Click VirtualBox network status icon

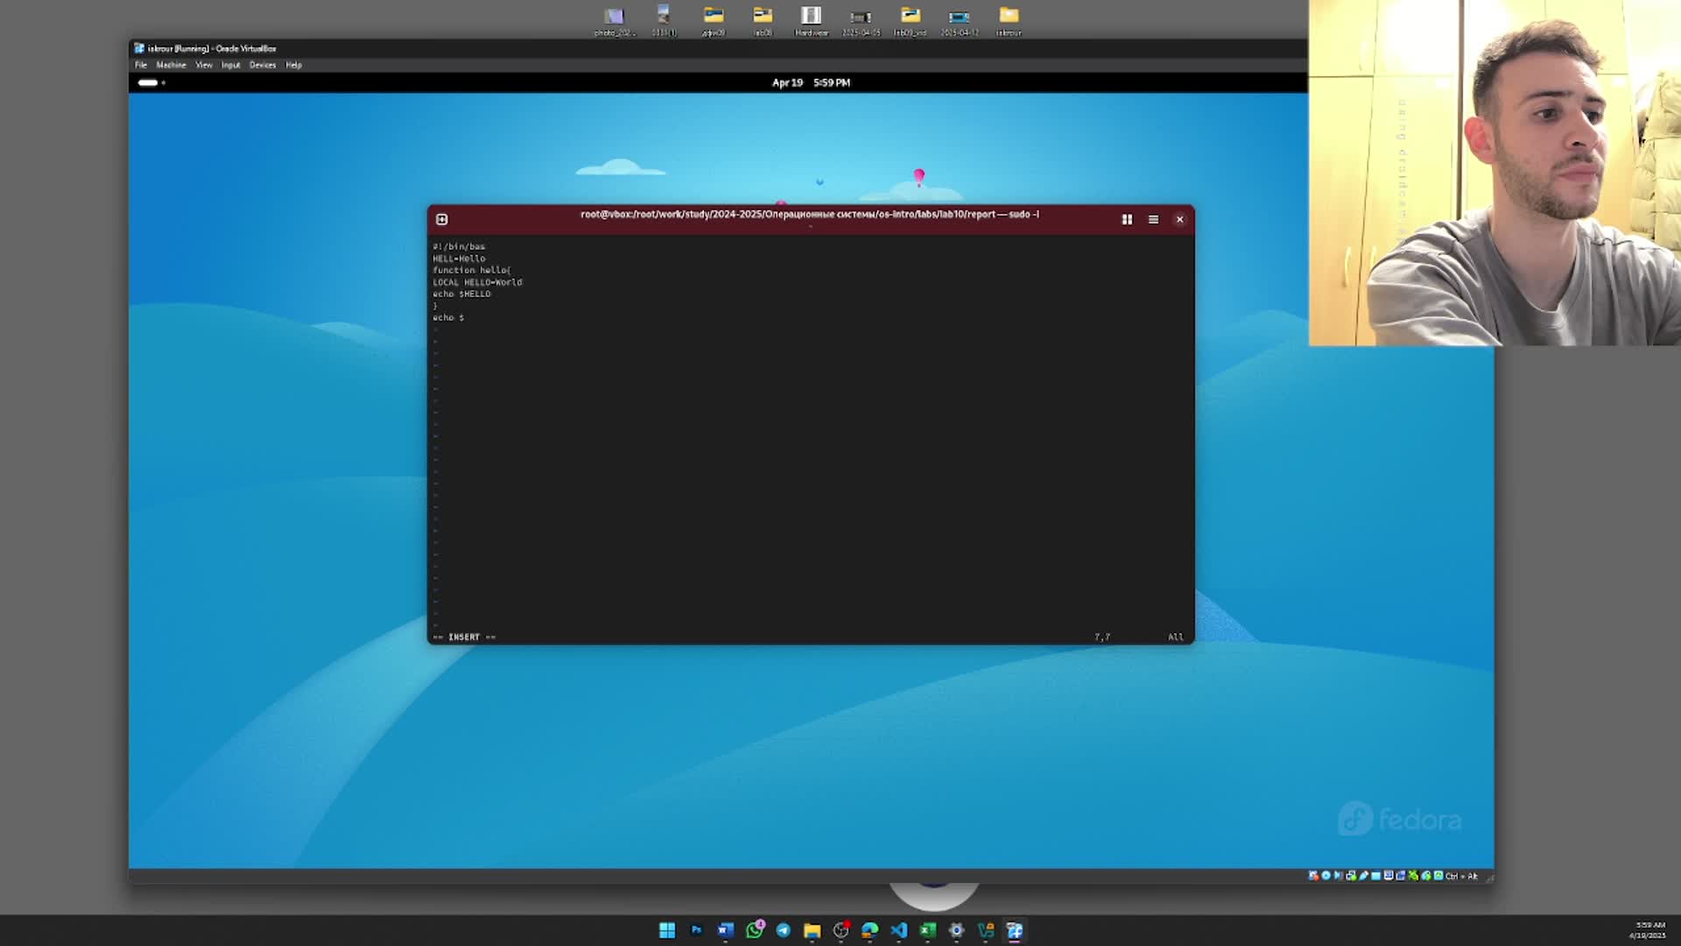[x=1351, y=876]
